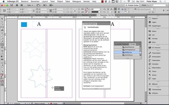This screenshot has height=105, width=169.
Task: Click the stroke weight 4,233 mm field
Action: pos(129,9)
